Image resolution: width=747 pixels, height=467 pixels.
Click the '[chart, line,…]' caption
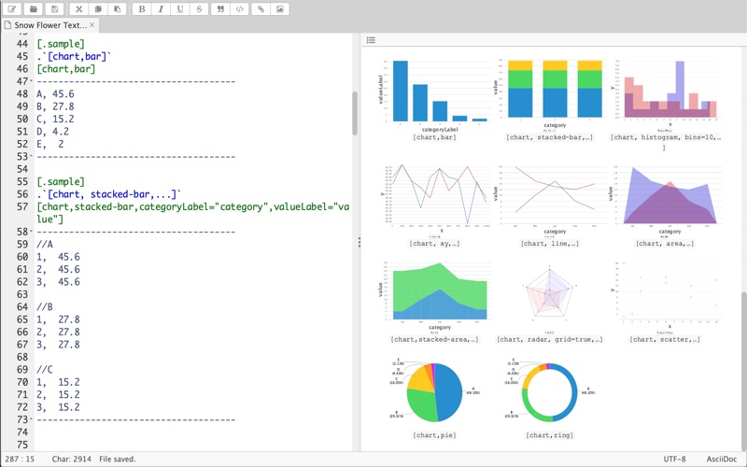(549, 244)
